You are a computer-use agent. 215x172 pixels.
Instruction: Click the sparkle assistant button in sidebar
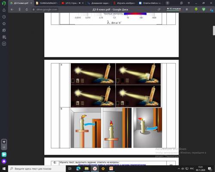point(4,142)
